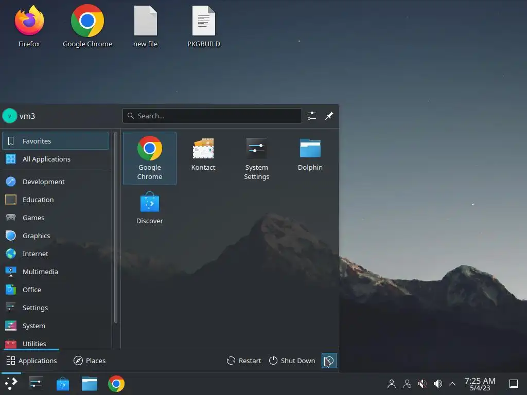
Task: Open Google Chrome desktop shortcut
Action: point(87,26)
